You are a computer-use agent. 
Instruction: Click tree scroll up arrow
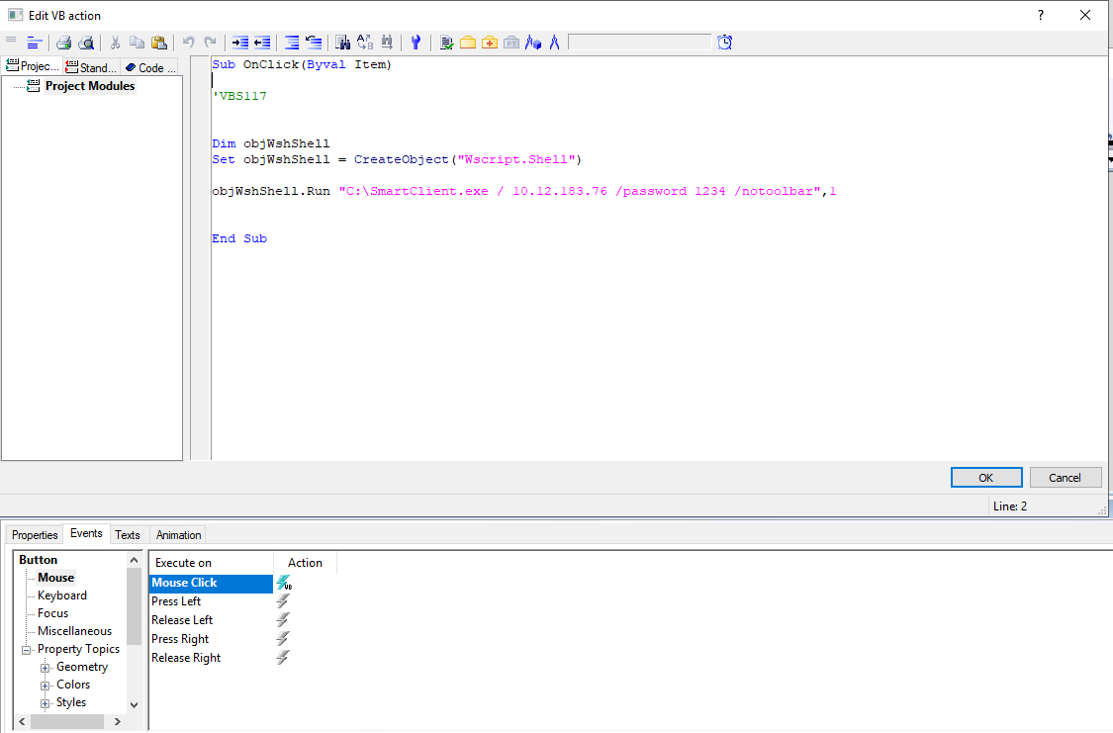(134, 560)
